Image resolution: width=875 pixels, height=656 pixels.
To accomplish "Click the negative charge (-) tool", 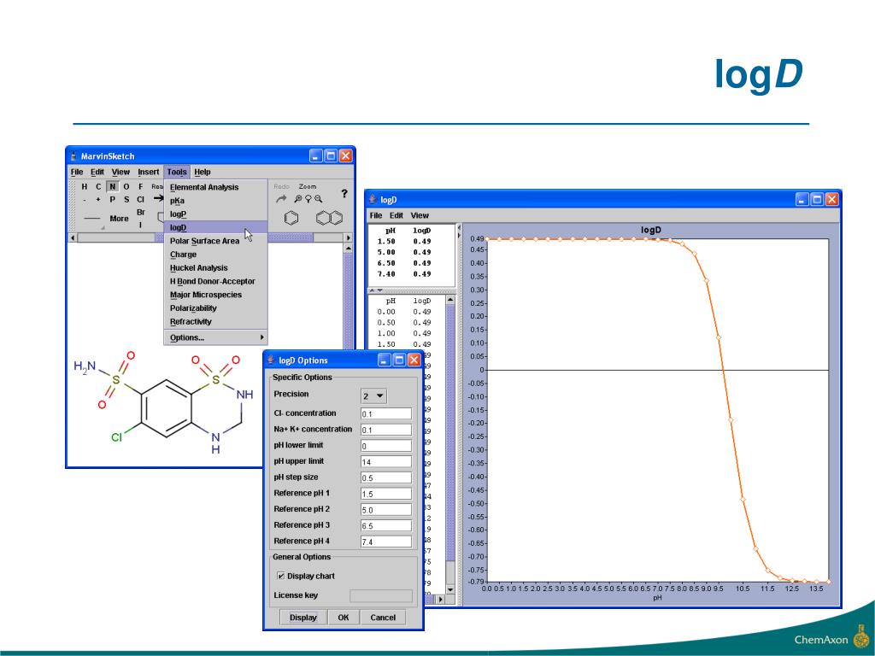I will (x=85, y=199).
